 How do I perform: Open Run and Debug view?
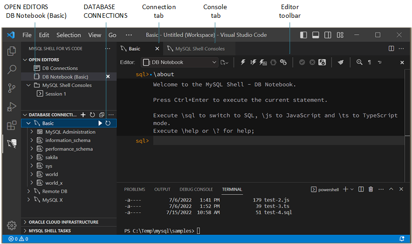click(x=12, y=107)
